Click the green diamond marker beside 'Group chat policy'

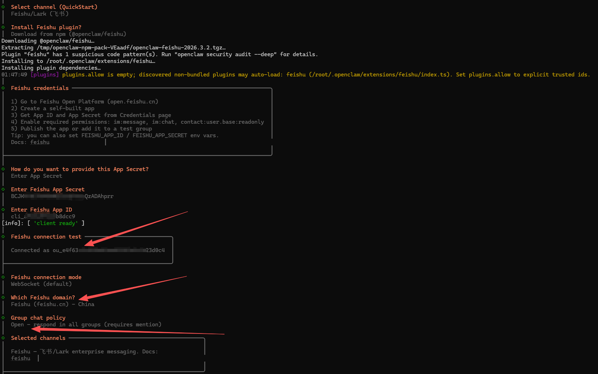[x=3, y=317]
